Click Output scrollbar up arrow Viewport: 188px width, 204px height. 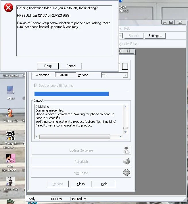coord(125,107)
